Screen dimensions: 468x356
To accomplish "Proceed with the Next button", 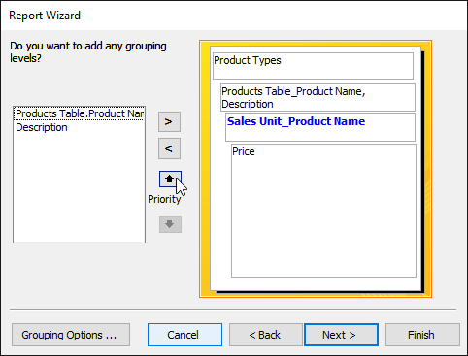I will pos(341,335).
